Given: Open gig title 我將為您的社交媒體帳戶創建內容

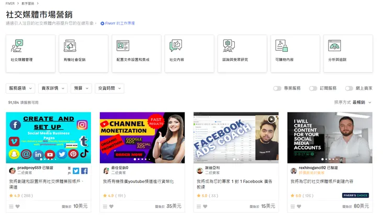Looking at the screenshot, I should [x=322, y=181].
